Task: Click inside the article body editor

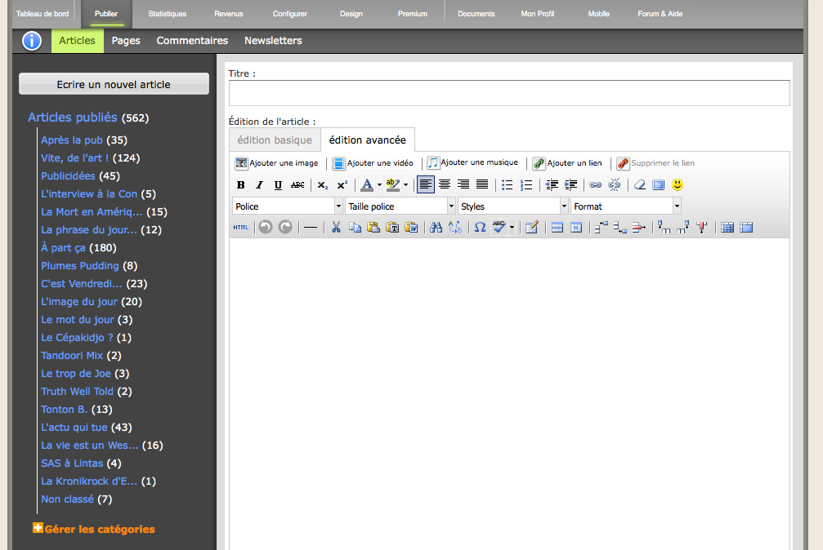Action: point(509,393)
